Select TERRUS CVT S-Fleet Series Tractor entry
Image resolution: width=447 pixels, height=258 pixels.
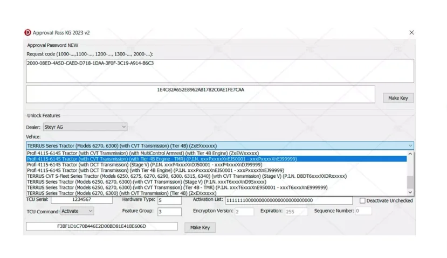coord(216,176)
